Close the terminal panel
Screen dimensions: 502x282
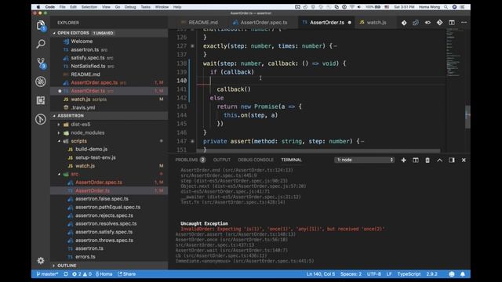[x=464, y=160]
